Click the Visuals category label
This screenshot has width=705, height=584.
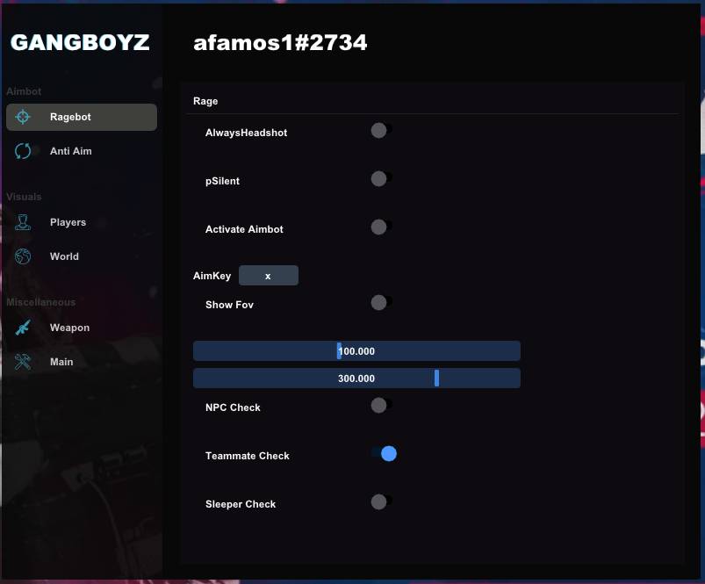[24, 197]
